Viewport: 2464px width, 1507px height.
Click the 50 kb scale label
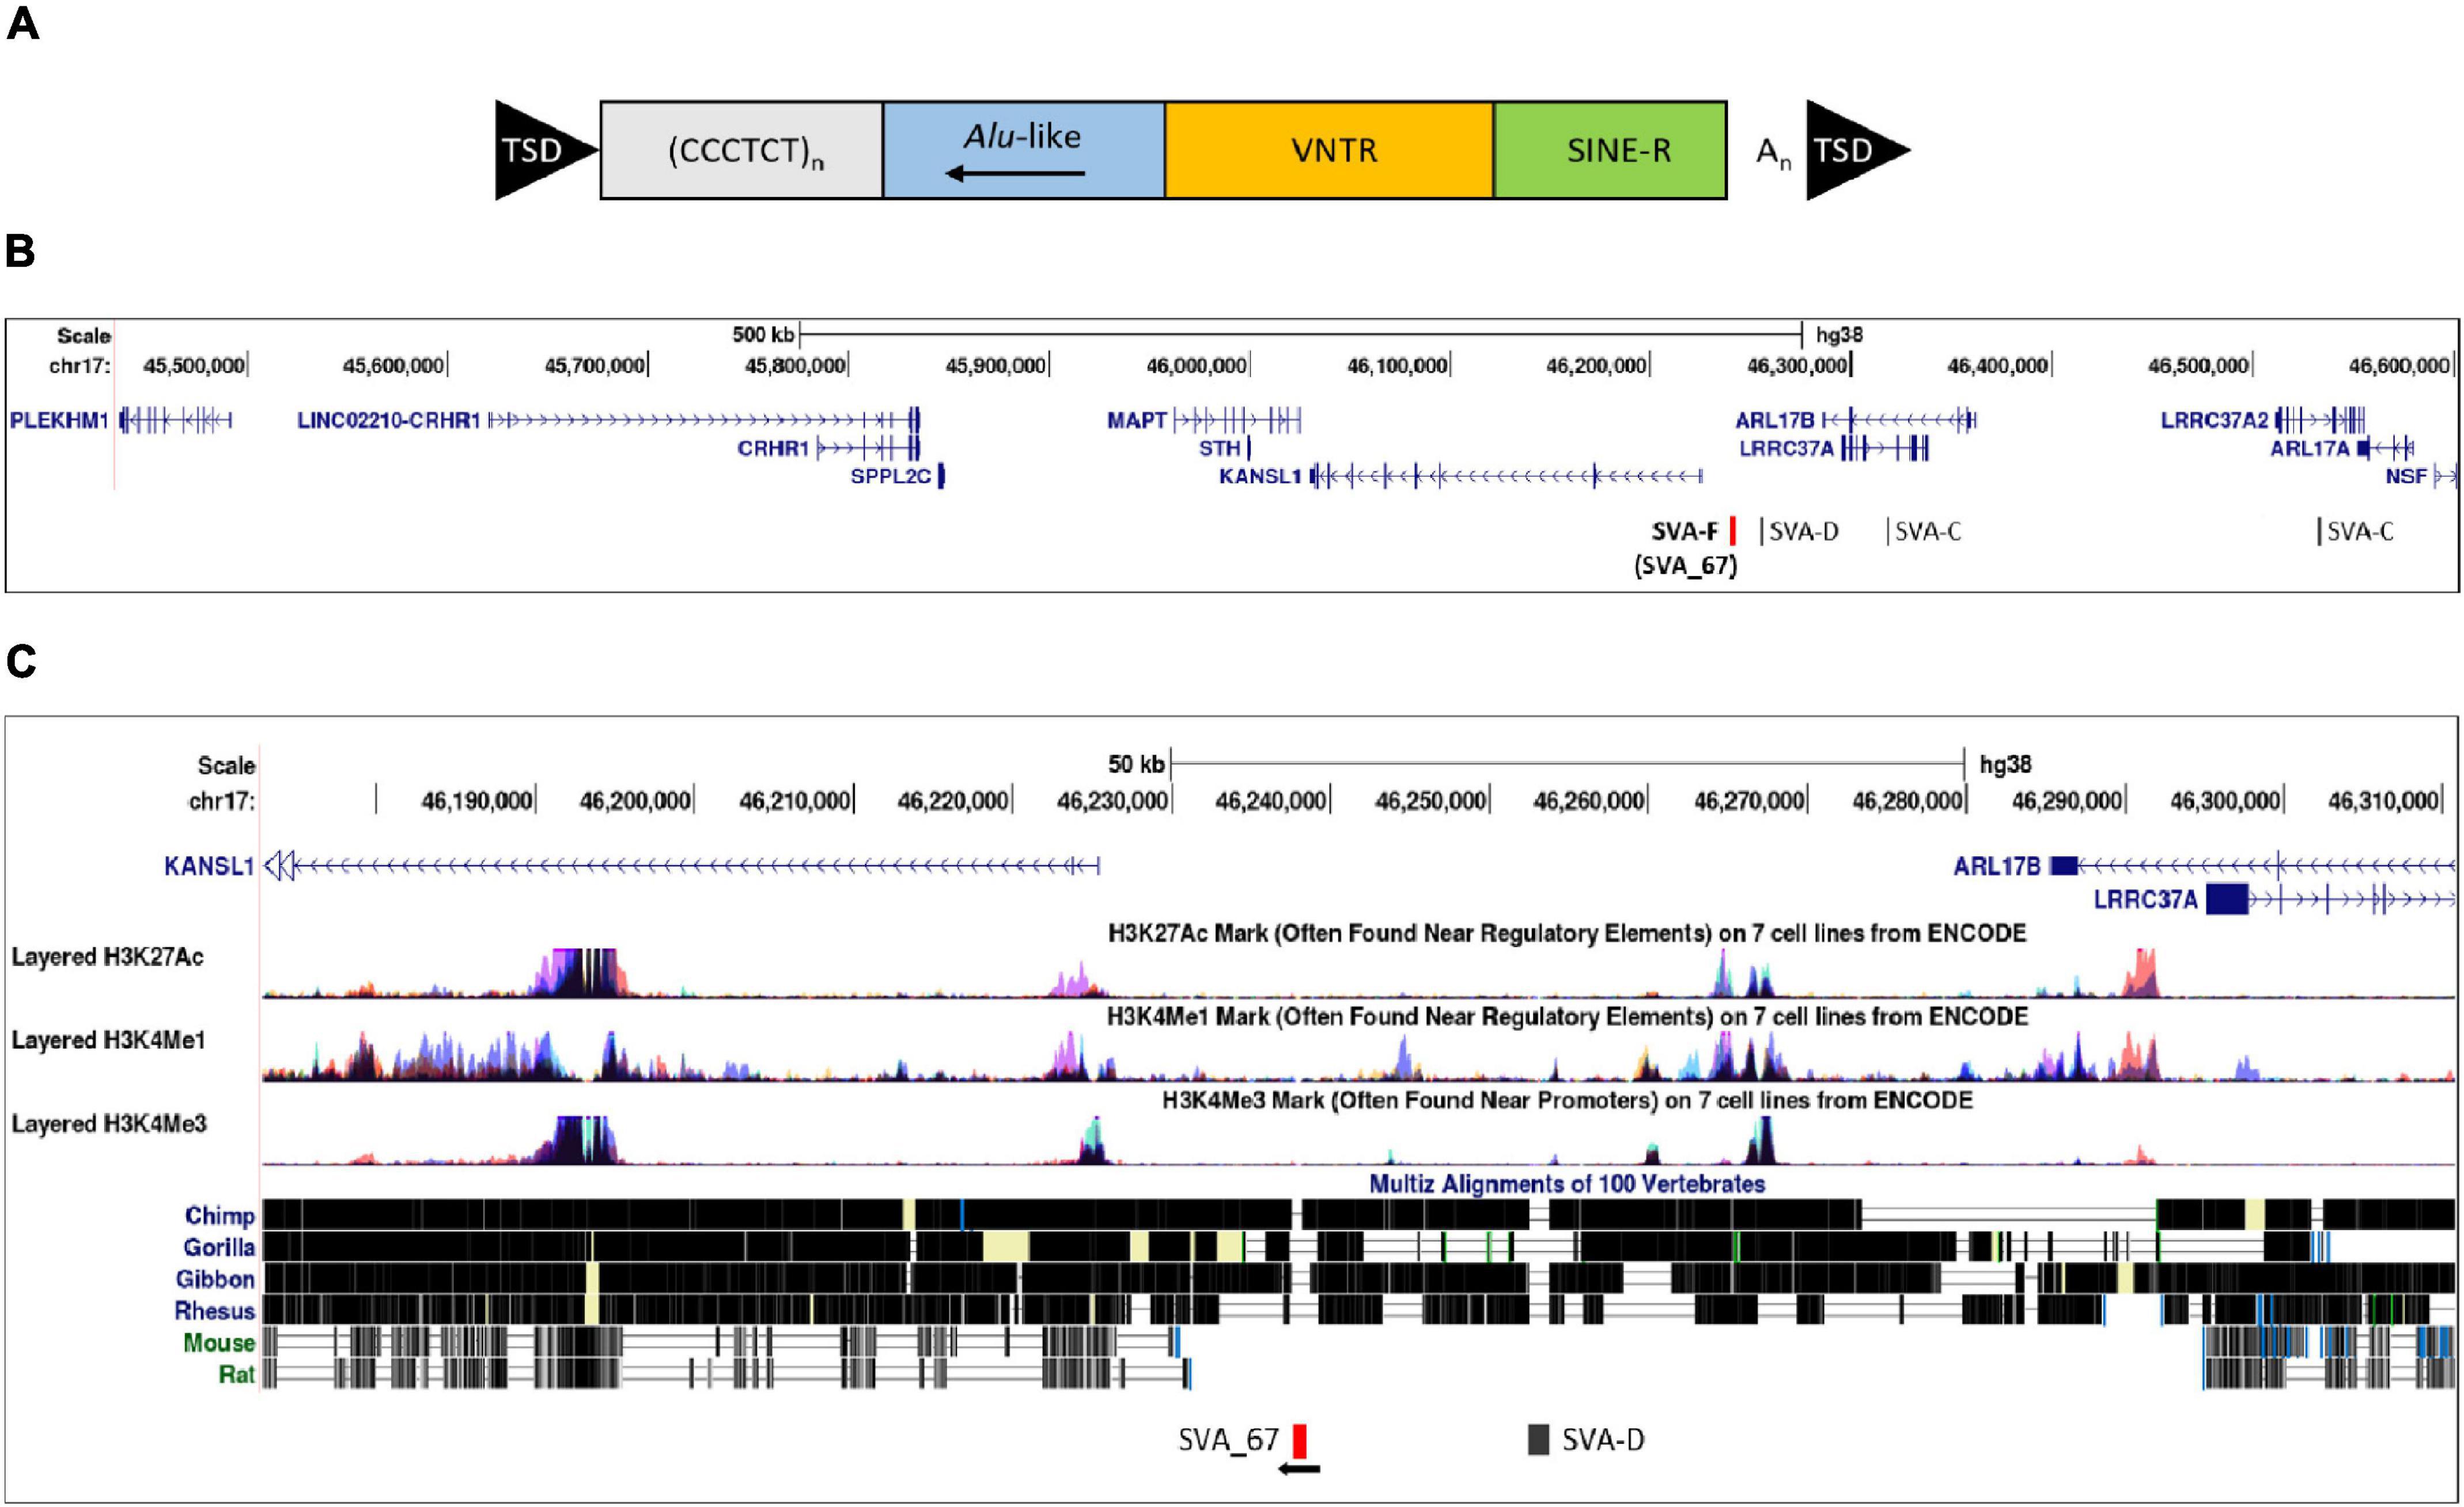[x=1136, y=764]
